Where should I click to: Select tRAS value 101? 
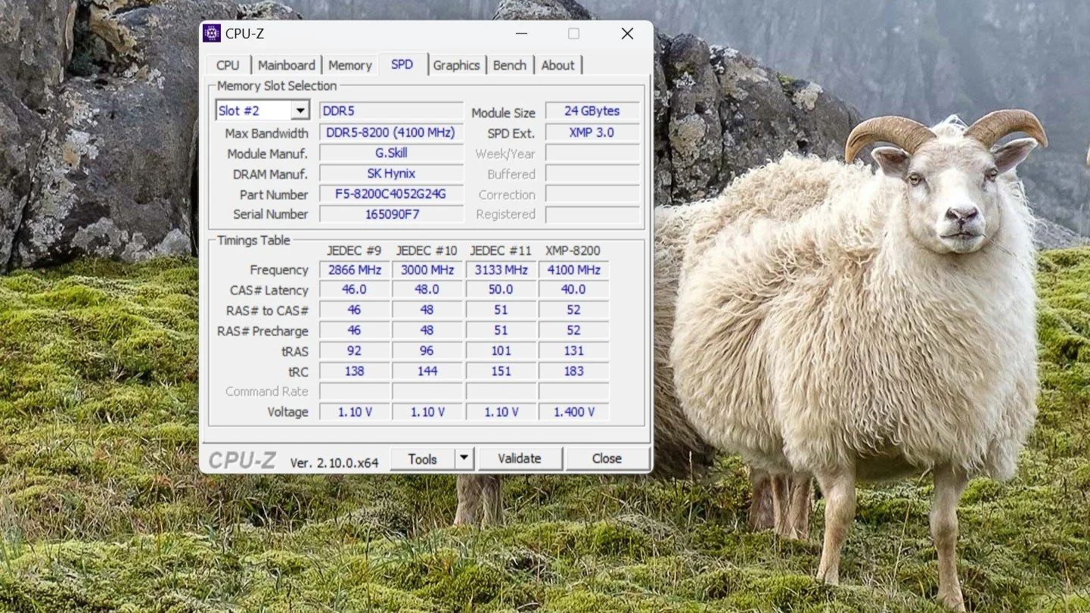click(500, 351)
